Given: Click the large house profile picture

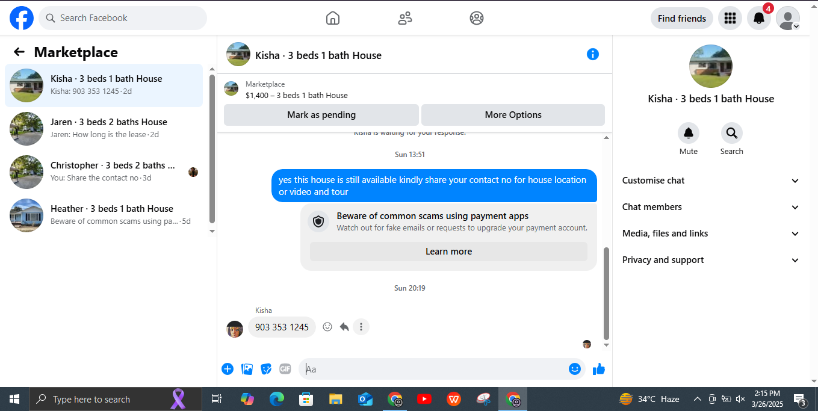Looking at the screenshot, I should point(711,66).
